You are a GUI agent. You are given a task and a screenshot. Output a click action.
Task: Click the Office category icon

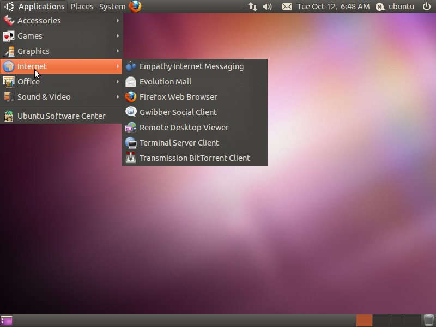tap(9, 81)
